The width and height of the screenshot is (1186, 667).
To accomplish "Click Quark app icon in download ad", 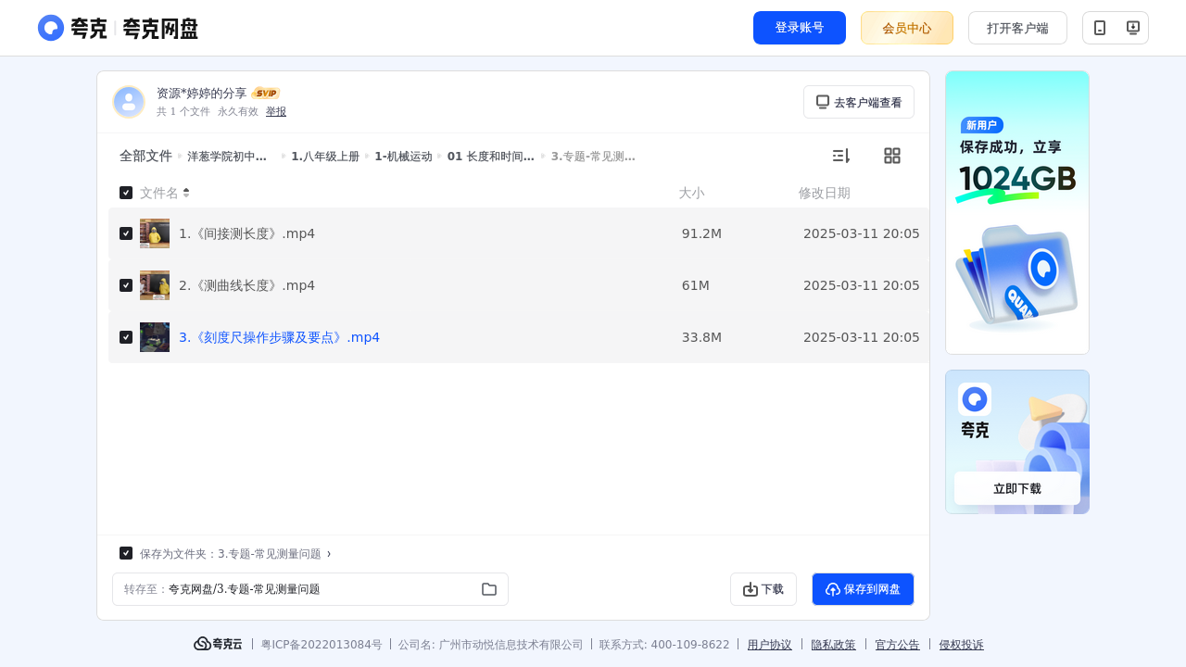I will [975, 399].
